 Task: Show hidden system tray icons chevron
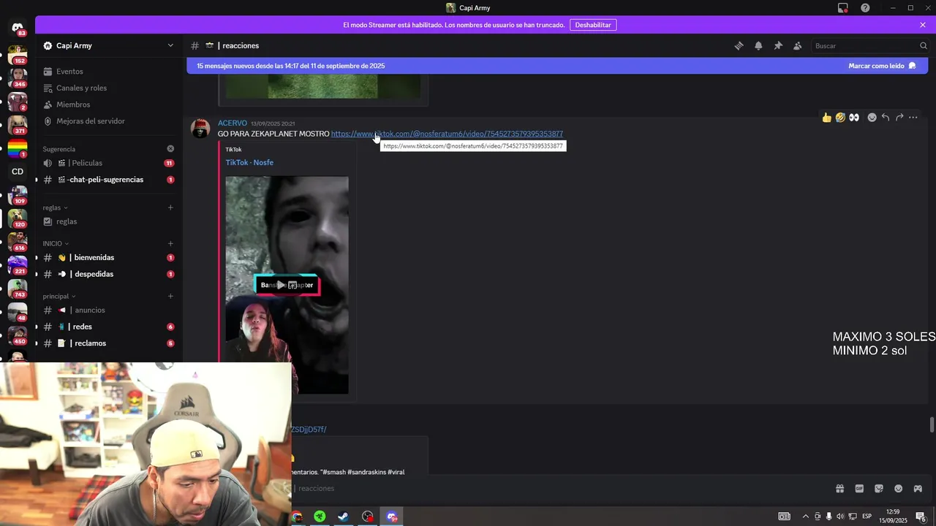[x=806, y=517]
